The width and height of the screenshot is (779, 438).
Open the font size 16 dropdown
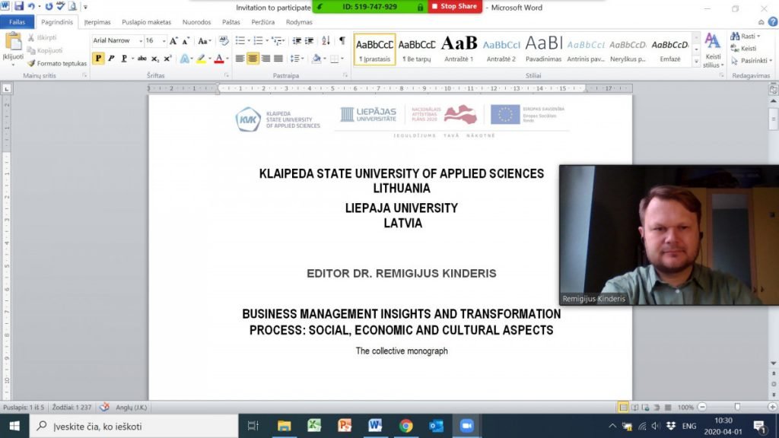pyautogui.click(x=164, y=41)
